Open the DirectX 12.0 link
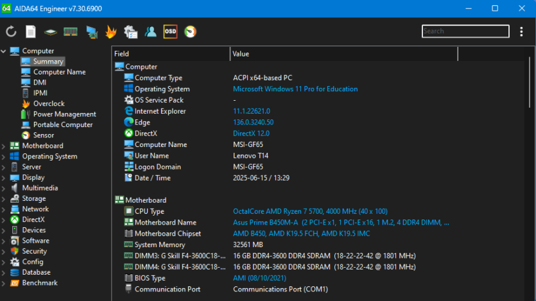 pyautogui.click(x=251, y=133)
